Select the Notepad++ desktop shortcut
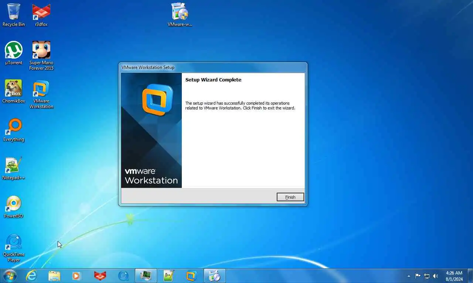The width and height of the screenshot is (473, 283). pyautogui.click(x=14, y=168)
